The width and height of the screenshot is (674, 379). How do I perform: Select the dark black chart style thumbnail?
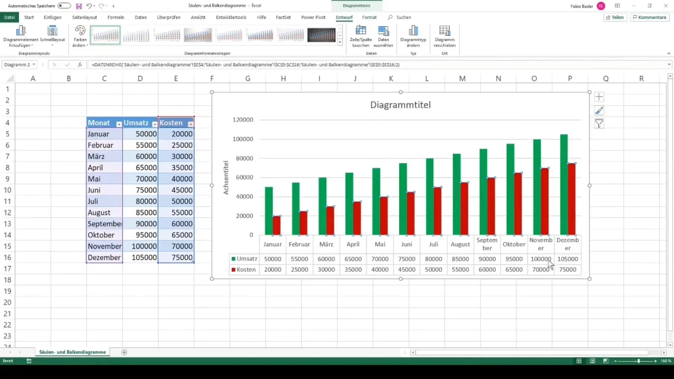point(321,35)
